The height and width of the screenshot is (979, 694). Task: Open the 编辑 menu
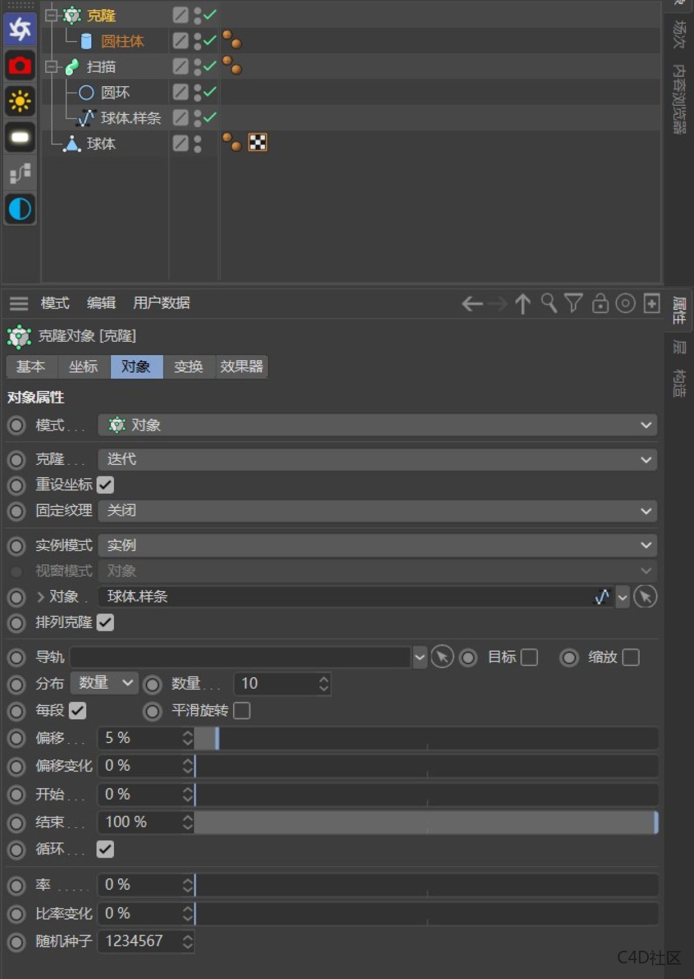tap(101, 303)
